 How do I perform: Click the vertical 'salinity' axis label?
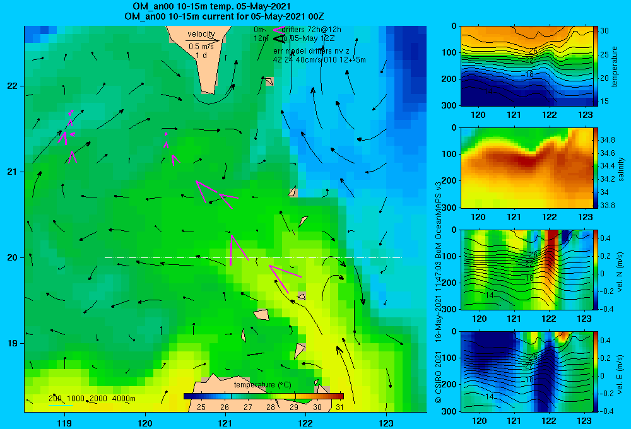tap(621, 169)
